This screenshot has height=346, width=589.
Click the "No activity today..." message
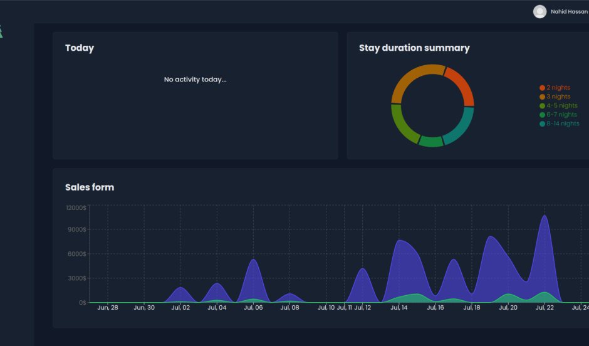[x=195, y=80]
